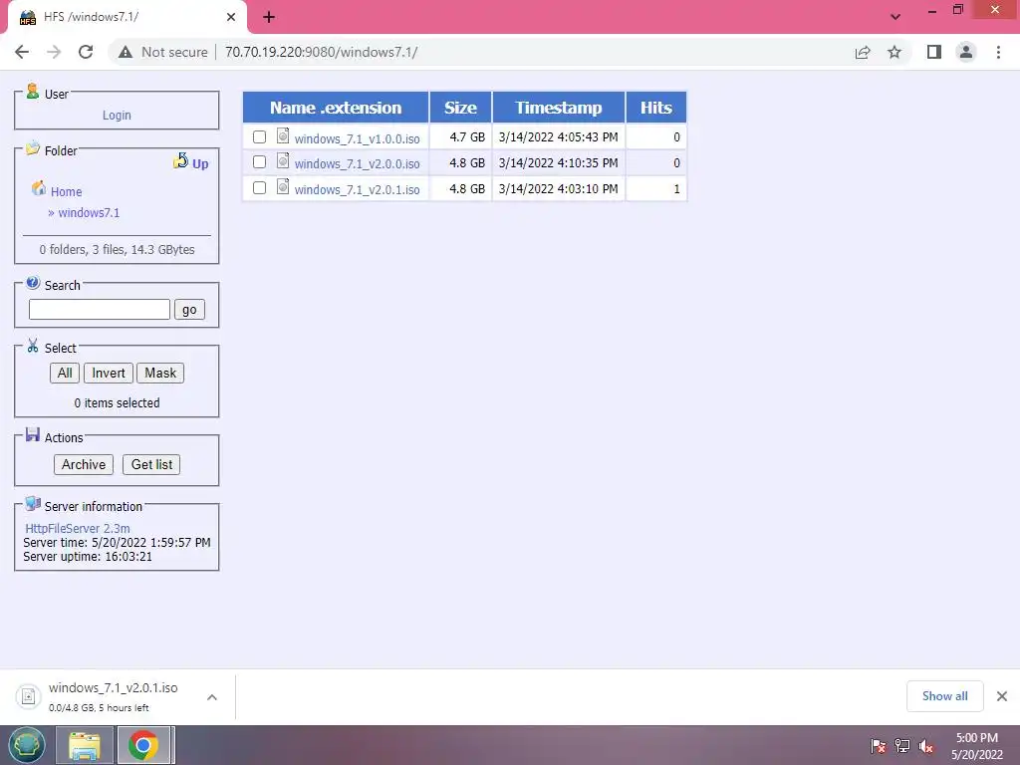This screenshot has height=765, width=1020.
Task: Close the downloads shelf
Action: click(1002, 696)
